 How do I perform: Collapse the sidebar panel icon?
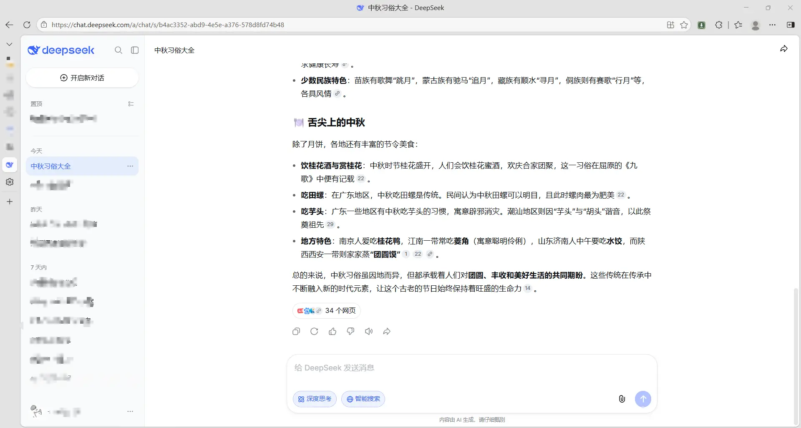point(135,50)
